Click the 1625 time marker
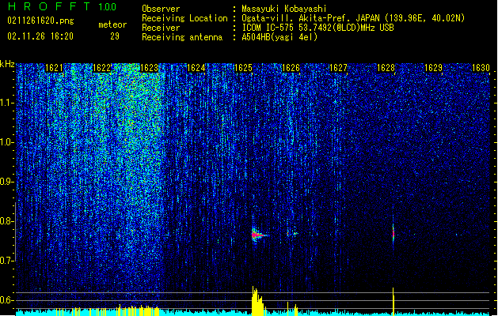The height and width of the screenshot is (316, 498). [243, 68]
